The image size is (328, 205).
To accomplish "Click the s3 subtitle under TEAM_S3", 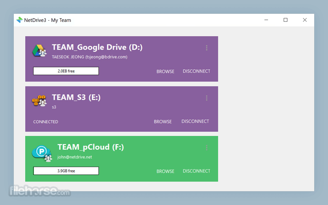I will pos(54,107).
